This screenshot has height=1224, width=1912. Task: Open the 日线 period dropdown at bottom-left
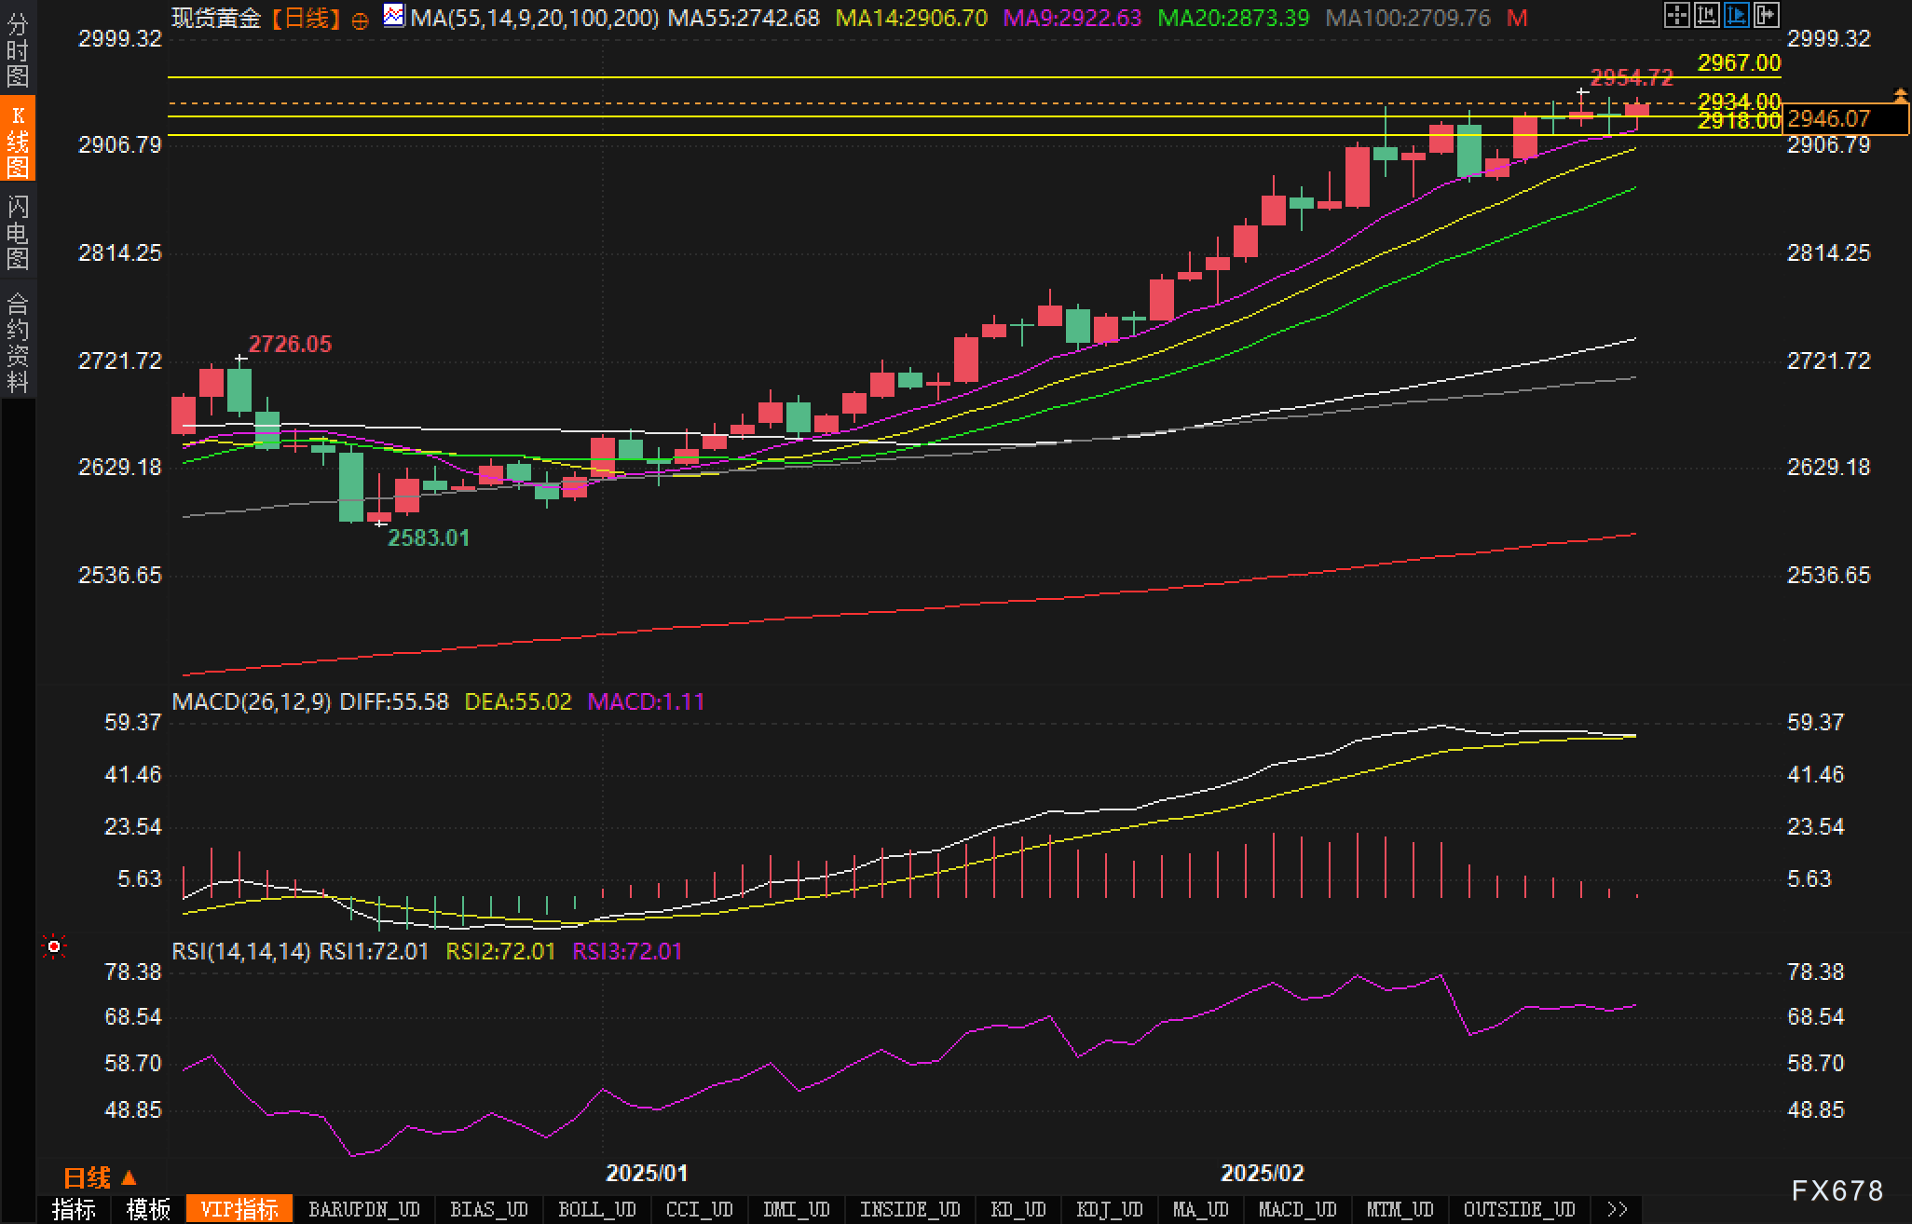(x=100, y=1178)
